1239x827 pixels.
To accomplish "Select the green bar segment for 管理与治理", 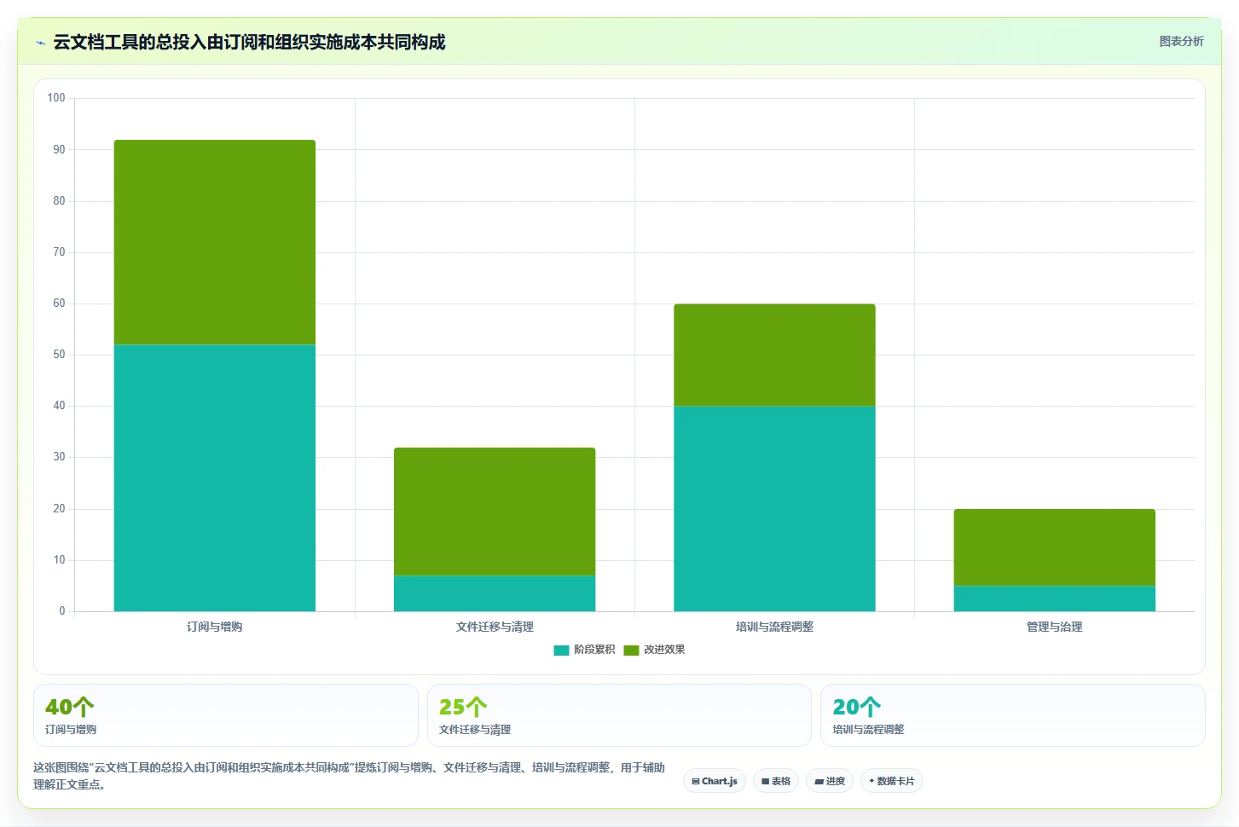I will point(1054,547).
